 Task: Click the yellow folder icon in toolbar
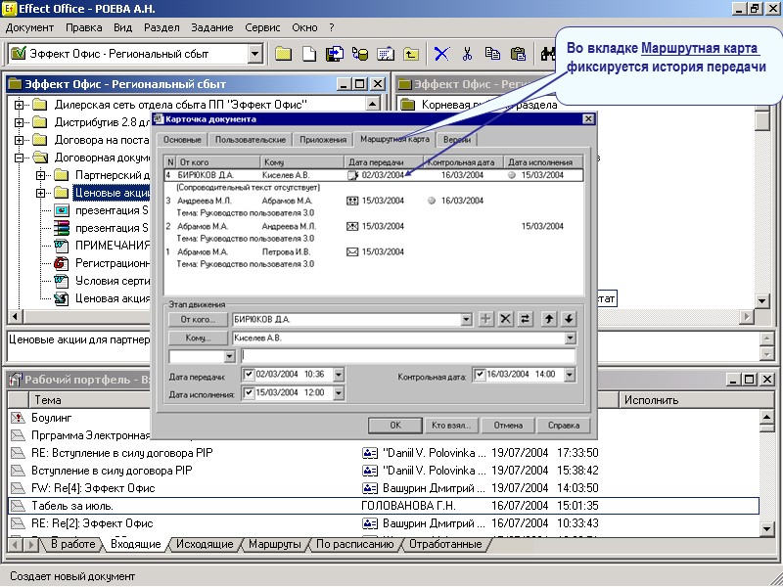[283, 54]
